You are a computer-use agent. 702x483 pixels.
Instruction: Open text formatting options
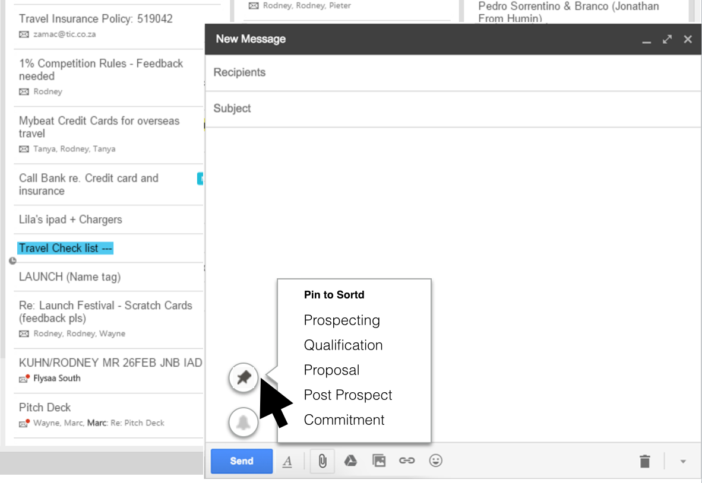(287, 461)
